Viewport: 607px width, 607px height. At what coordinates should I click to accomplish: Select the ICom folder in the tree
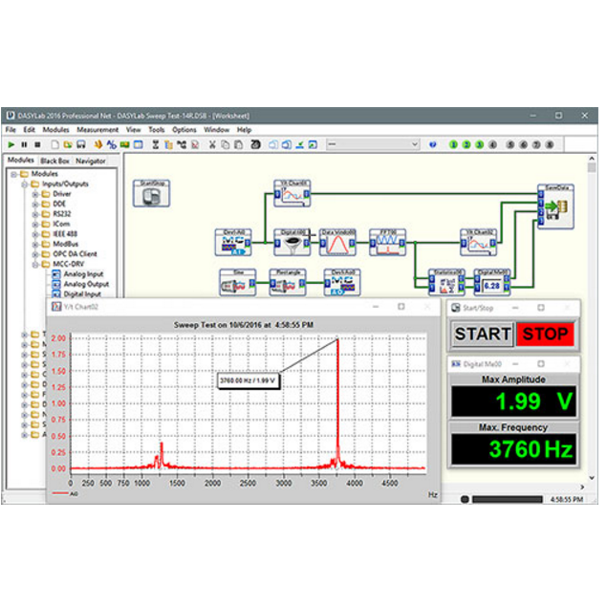coord(61,224)
